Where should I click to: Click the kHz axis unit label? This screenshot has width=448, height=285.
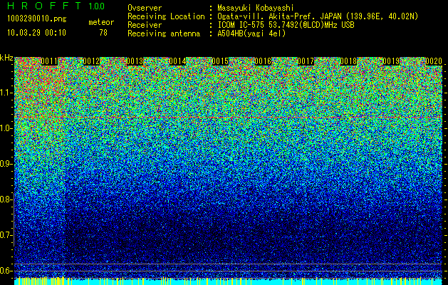[6, 58]
